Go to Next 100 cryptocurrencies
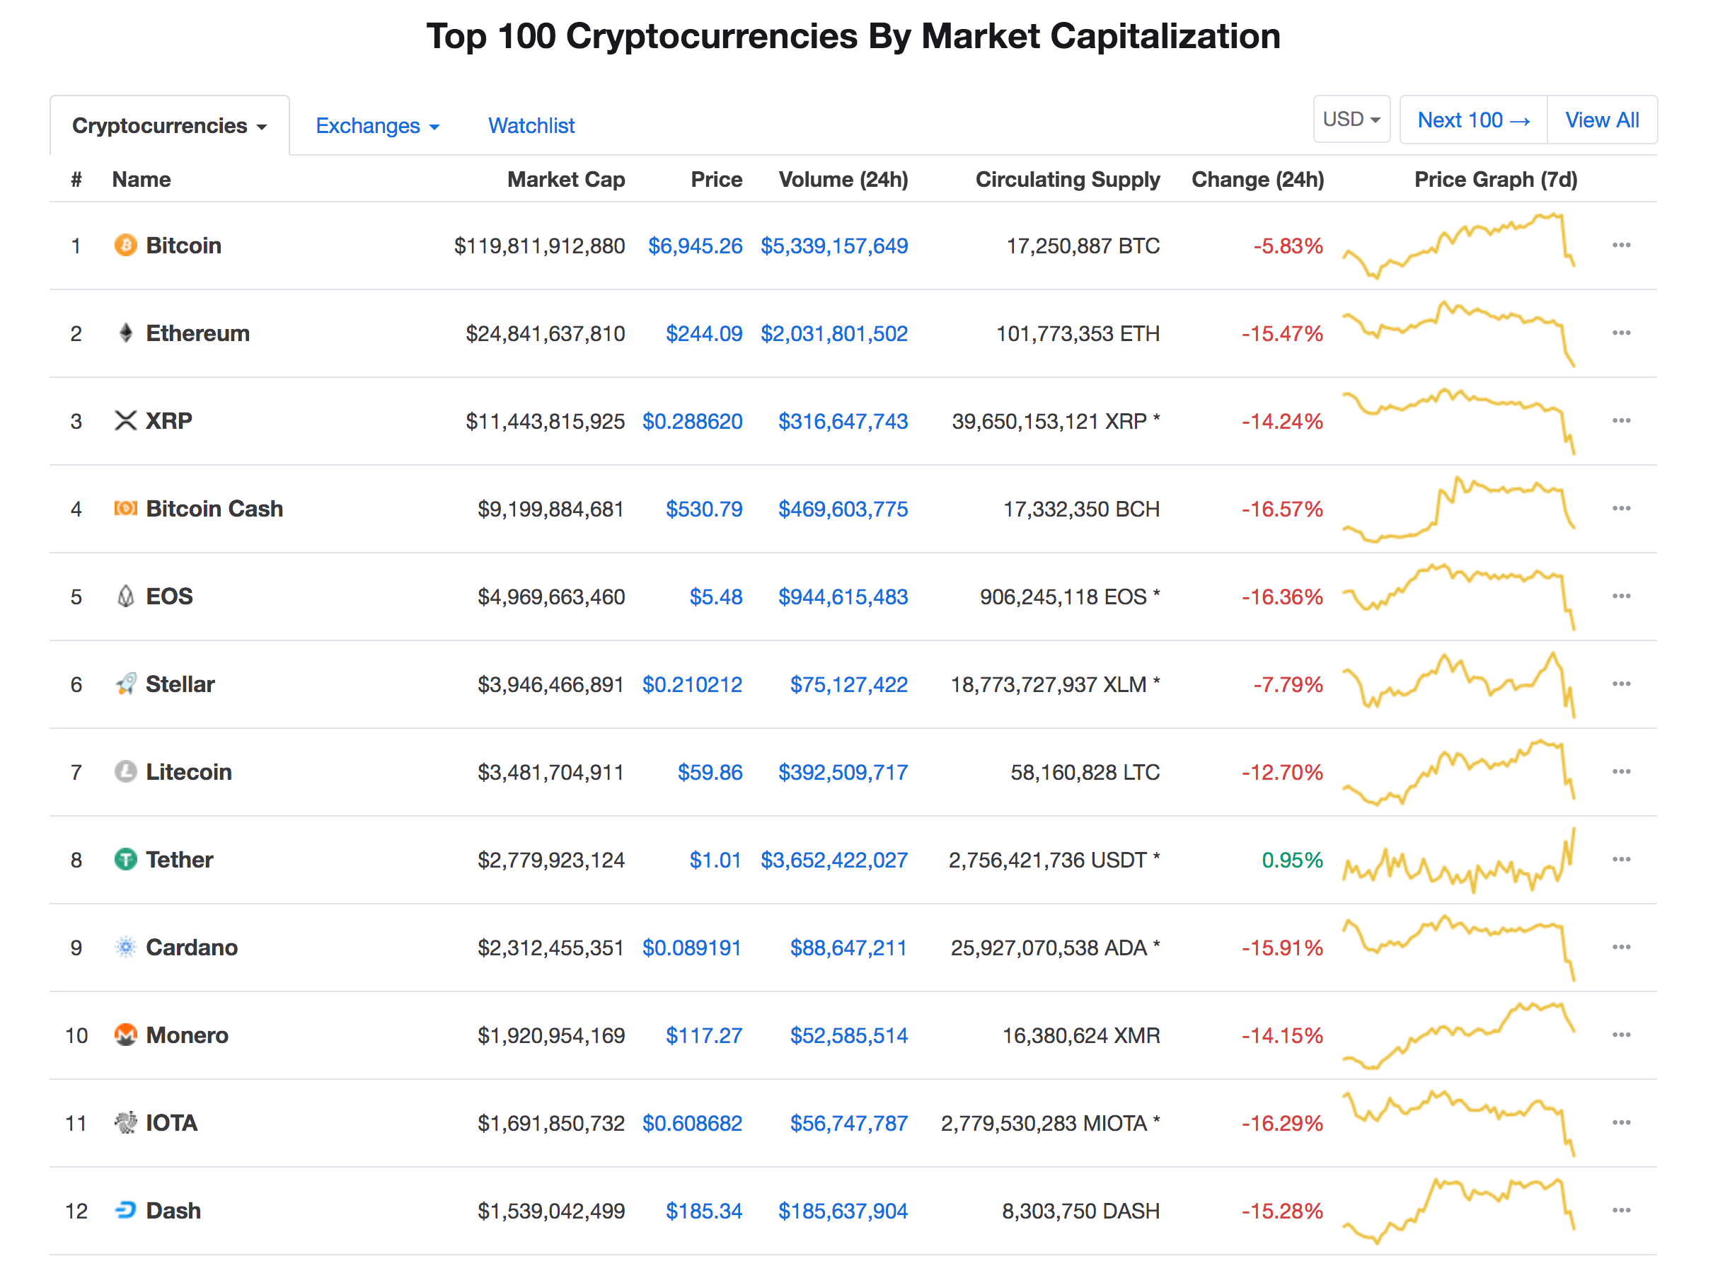The image size is (1713, 1261). point(1472,120)
